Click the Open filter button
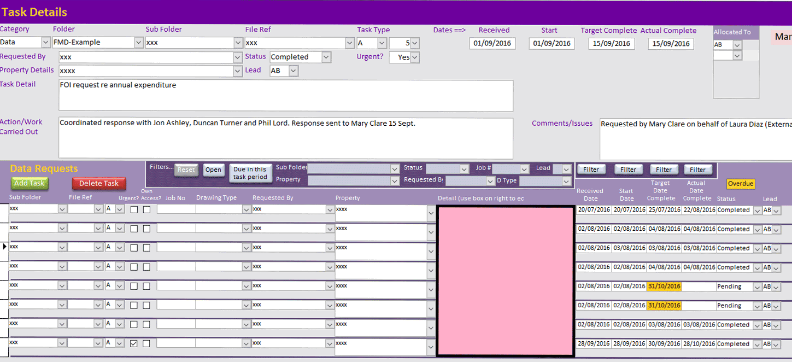 pos(214,170)
